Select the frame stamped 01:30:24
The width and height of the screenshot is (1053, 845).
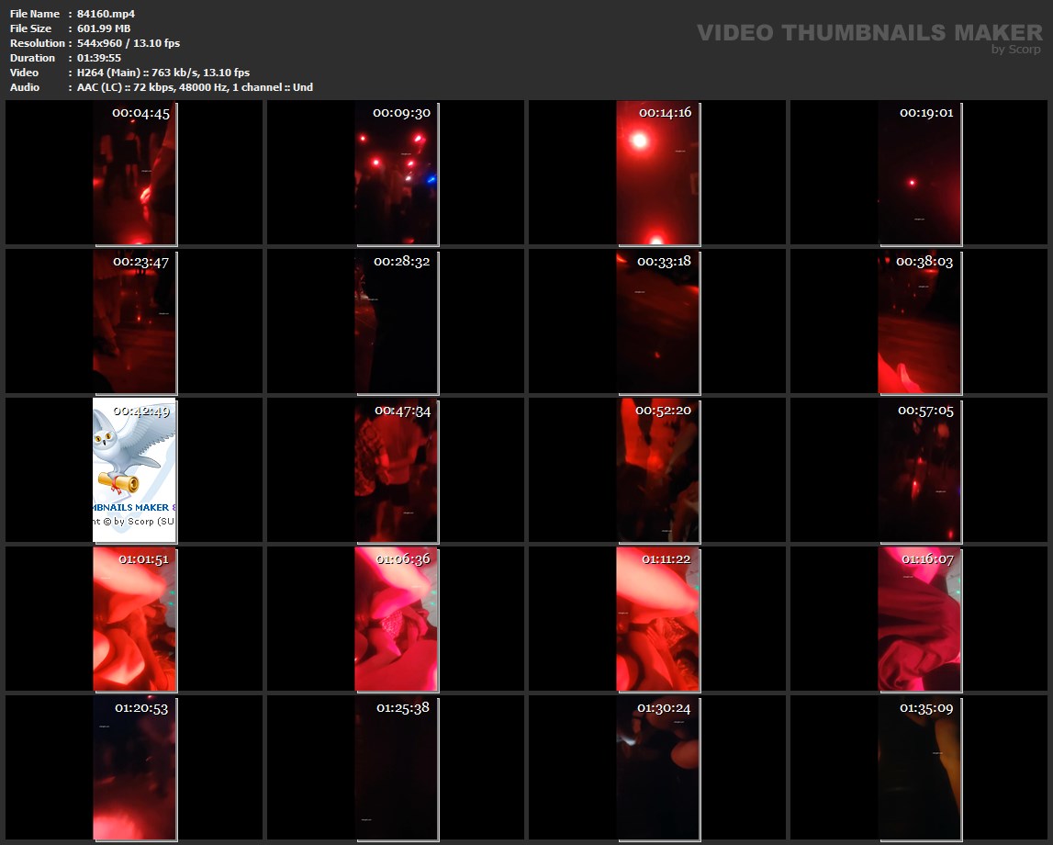(x=658, y=769)
